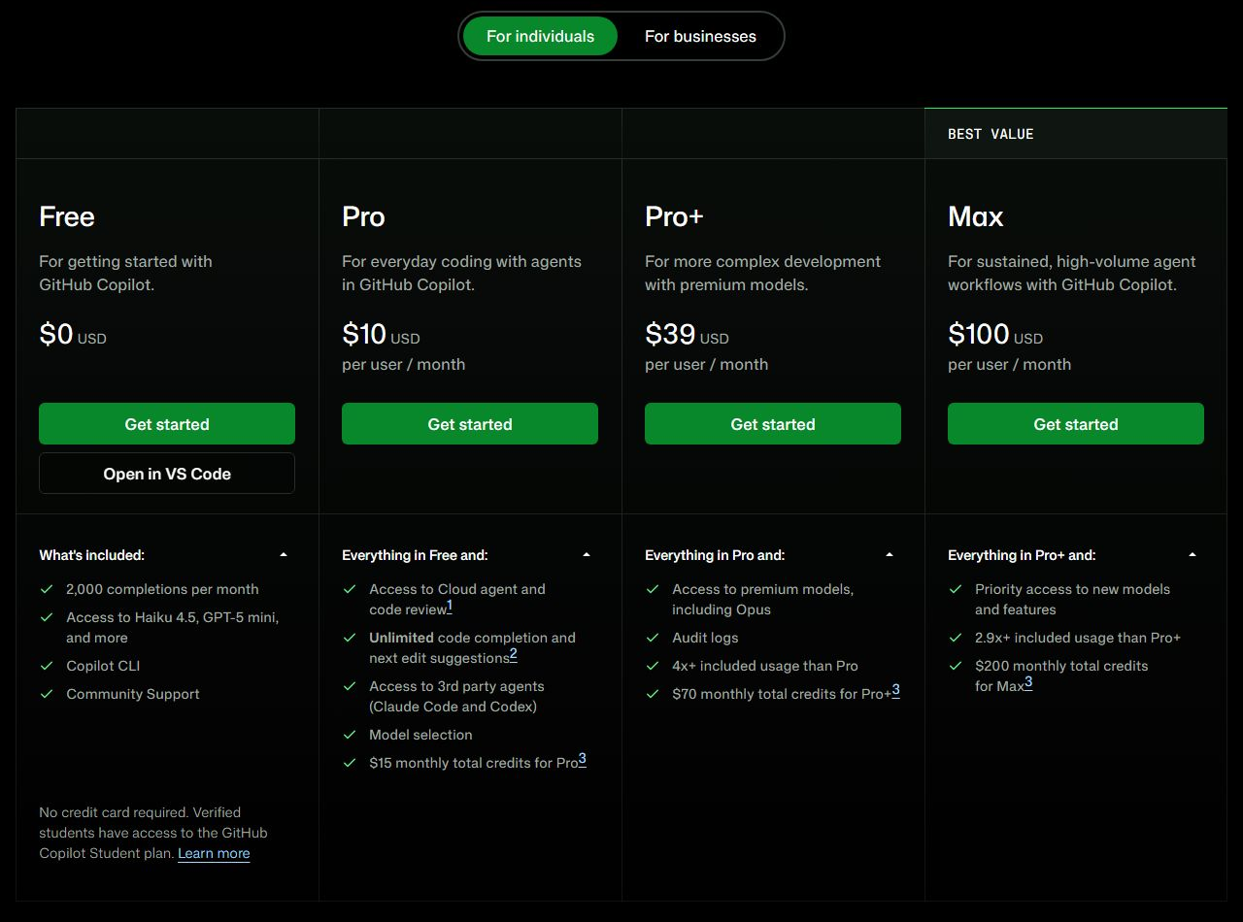Click checkmark beside Priority access to new models
The width and height of the screenshot is (1243, 922).
(956, 589)
